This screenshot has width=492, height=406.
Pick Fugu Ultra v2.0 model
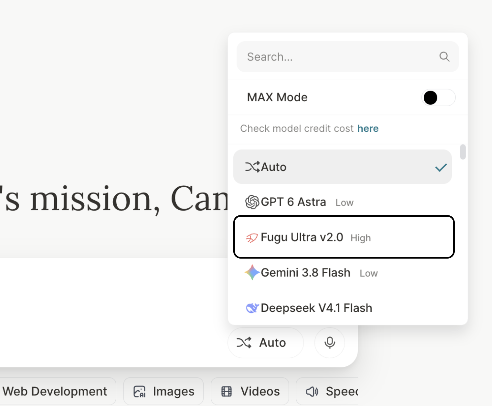344,237
